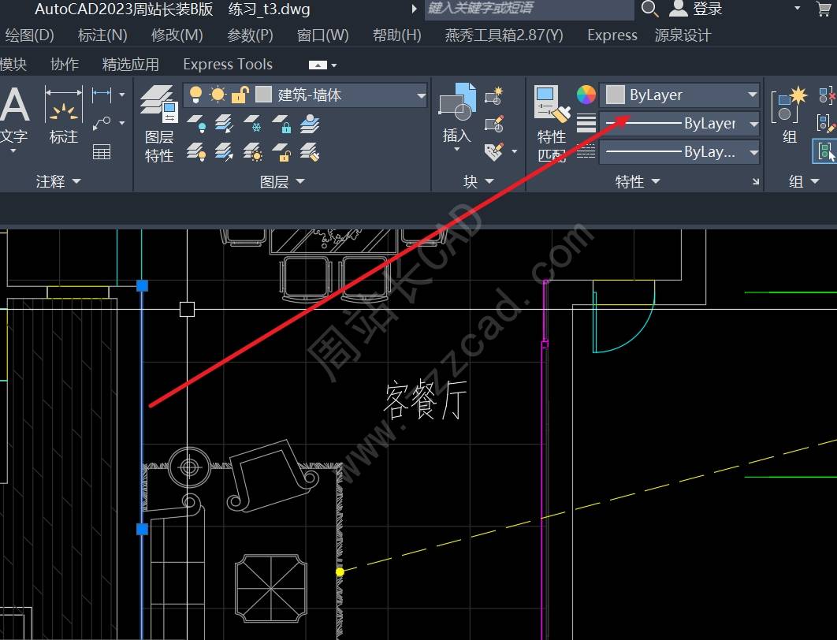Click the search magnifier icon

click(x=649, y=9)
